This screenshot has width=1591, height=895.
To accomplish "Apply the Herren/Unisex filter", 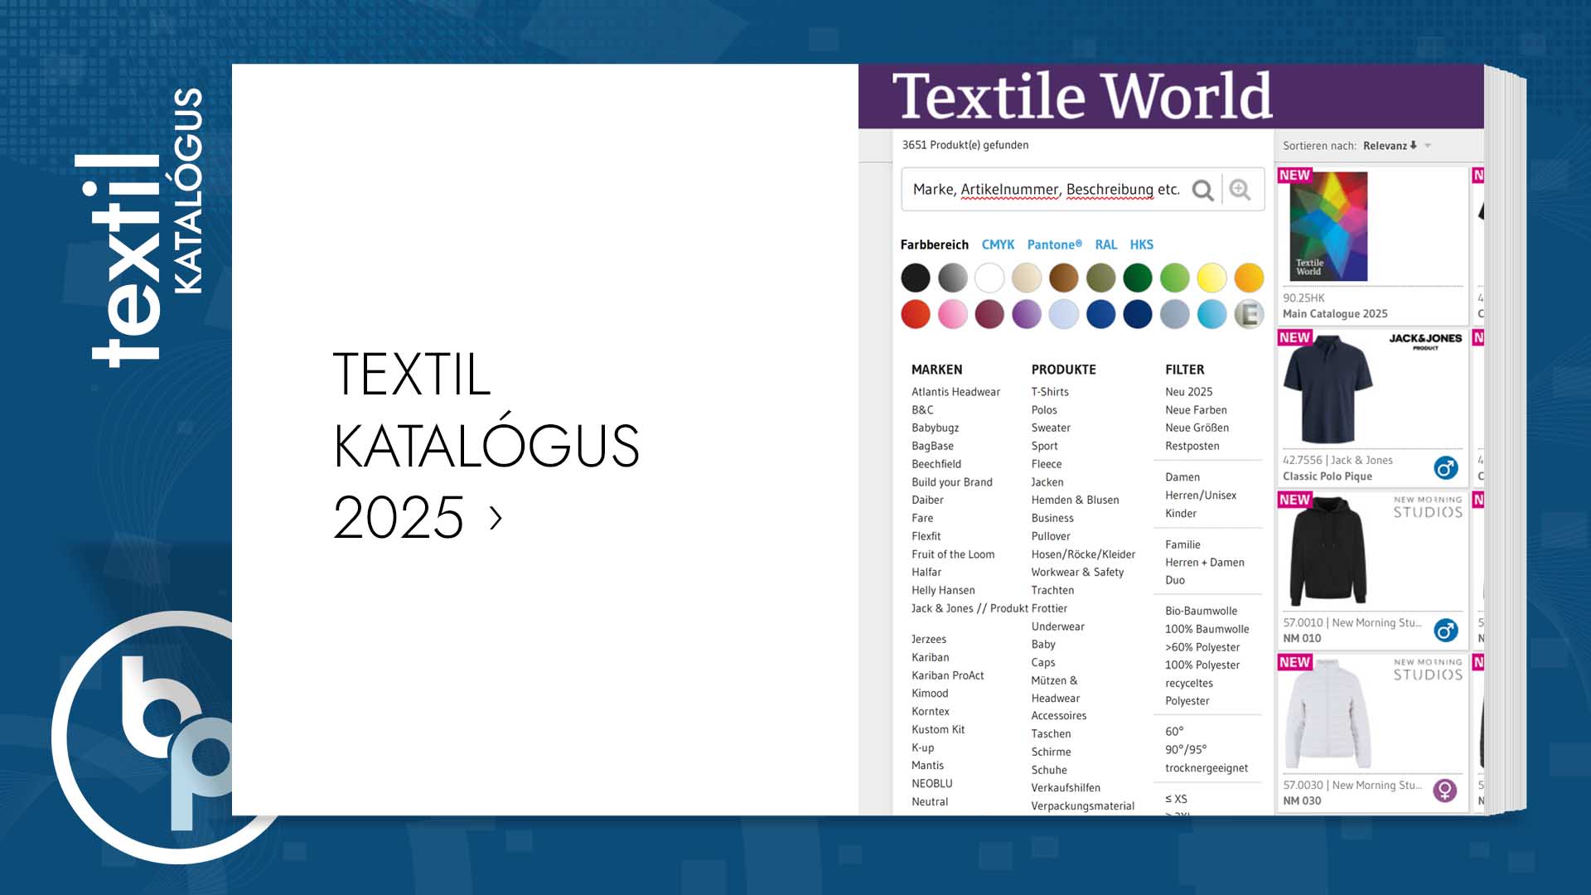I will [1201, 496].
